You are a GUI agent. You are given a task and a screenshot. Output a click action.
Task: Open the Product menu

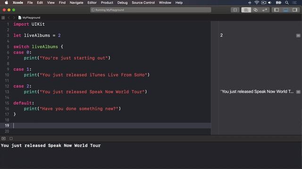(107, 3)
